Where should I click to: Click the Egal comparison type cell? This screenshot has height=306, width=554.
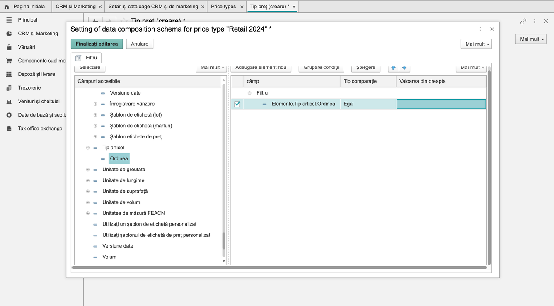pyautogui.click(x=368, y=104)
